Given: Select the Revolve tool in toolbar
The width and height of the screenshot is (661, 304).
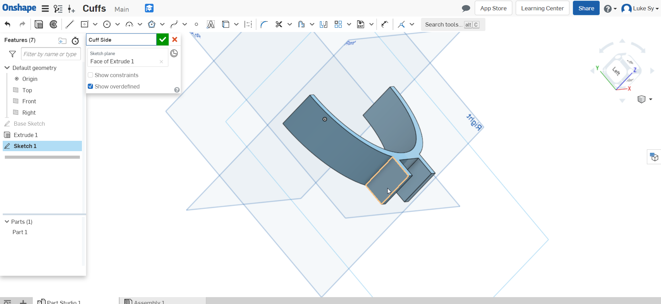Looking at the screenshot, I should click(54, 24).
